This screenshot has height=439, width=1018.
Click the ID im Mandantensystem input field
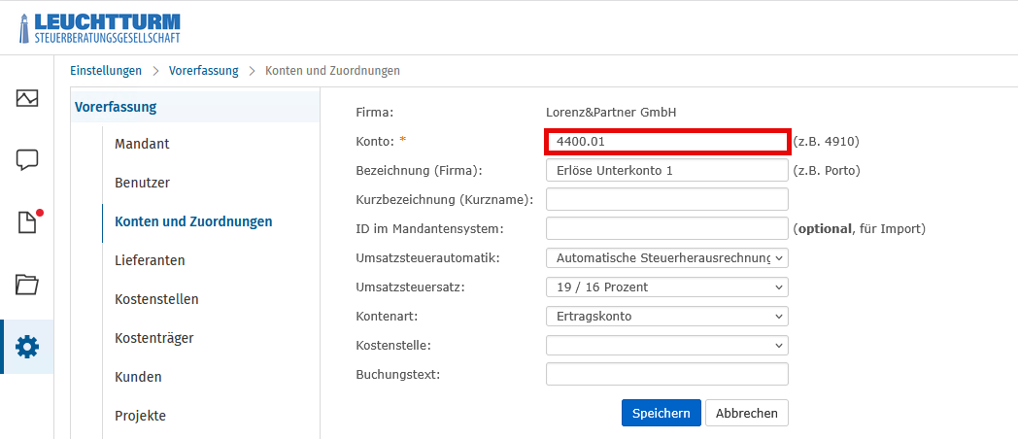click(x=666, y=228)
